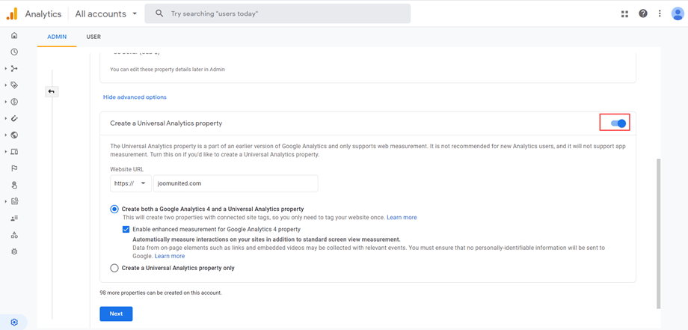Open the https:// protocol dropdown

[x=131, y=183]
